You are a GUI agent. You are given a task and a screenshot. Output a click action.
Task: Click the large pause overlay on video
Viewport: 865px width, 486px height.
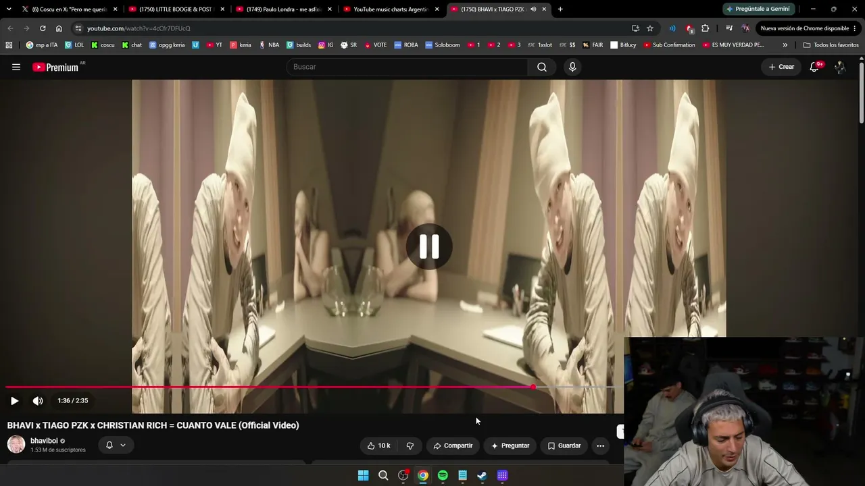click(x=429, y=246)
